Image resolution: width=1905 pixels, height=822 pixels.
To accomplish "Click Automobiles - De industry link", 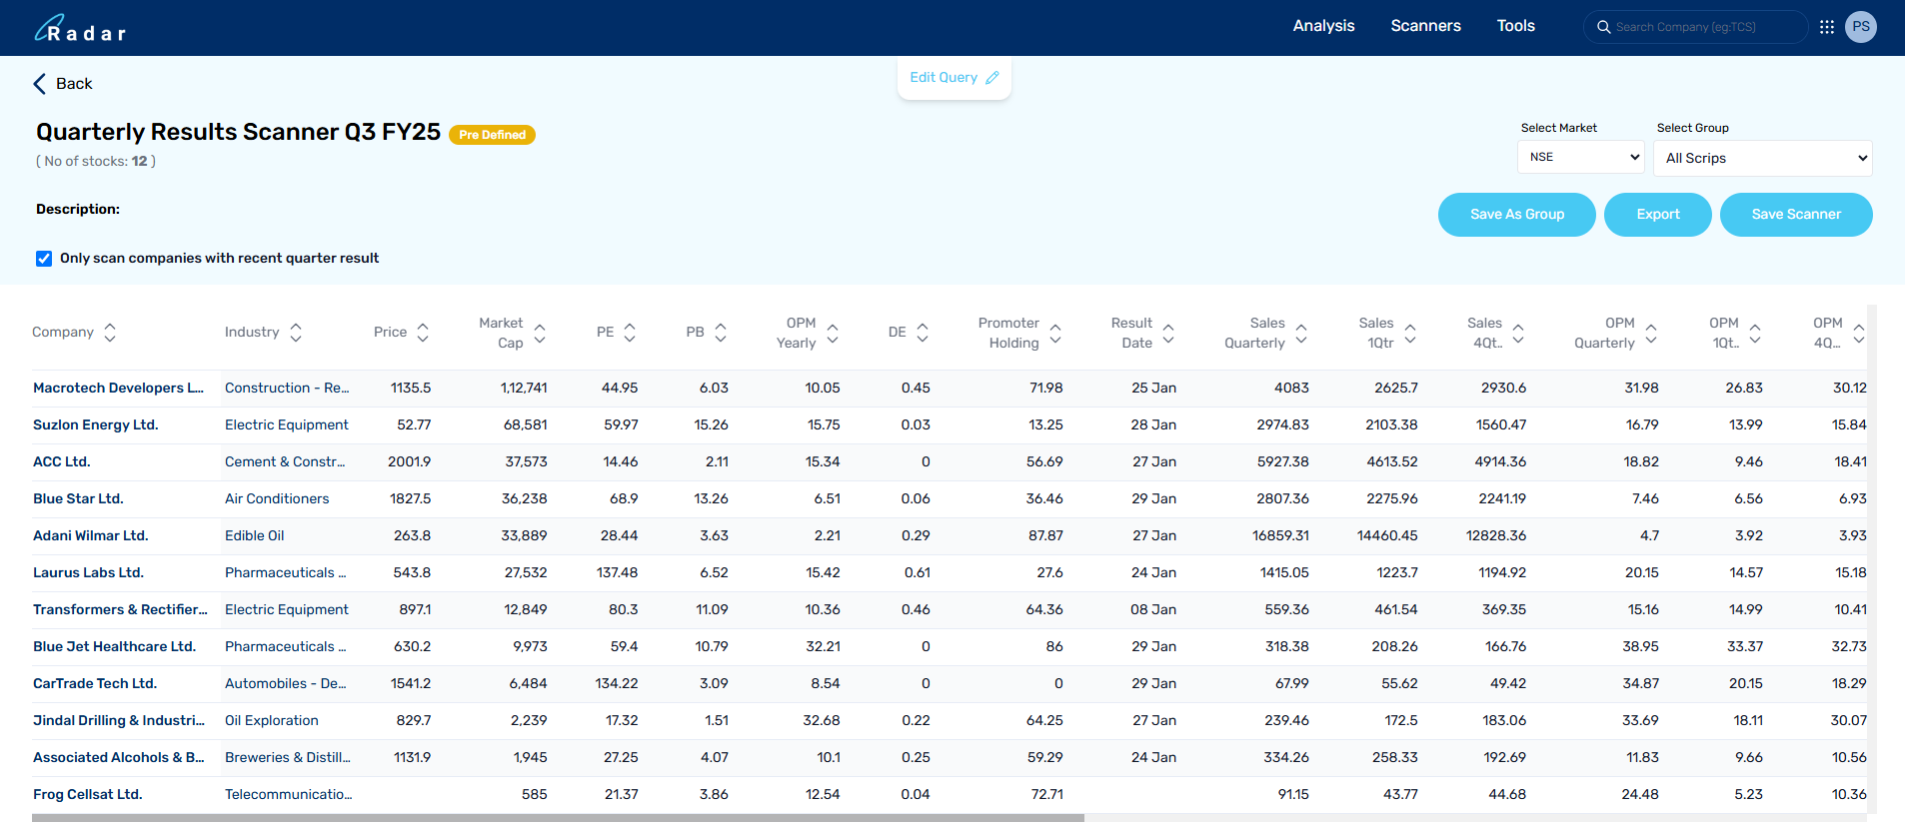I will 286,684.
